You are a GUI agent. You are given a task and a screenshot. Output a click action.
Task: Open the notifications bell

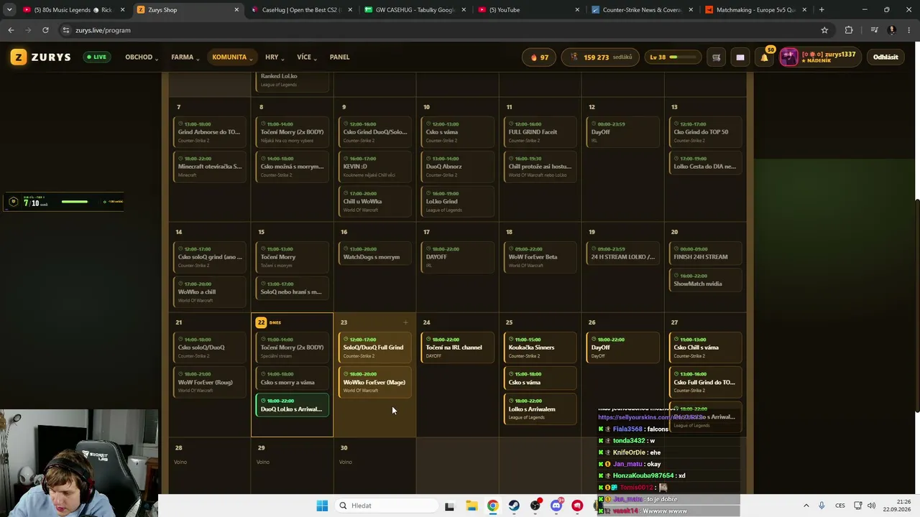764,57
